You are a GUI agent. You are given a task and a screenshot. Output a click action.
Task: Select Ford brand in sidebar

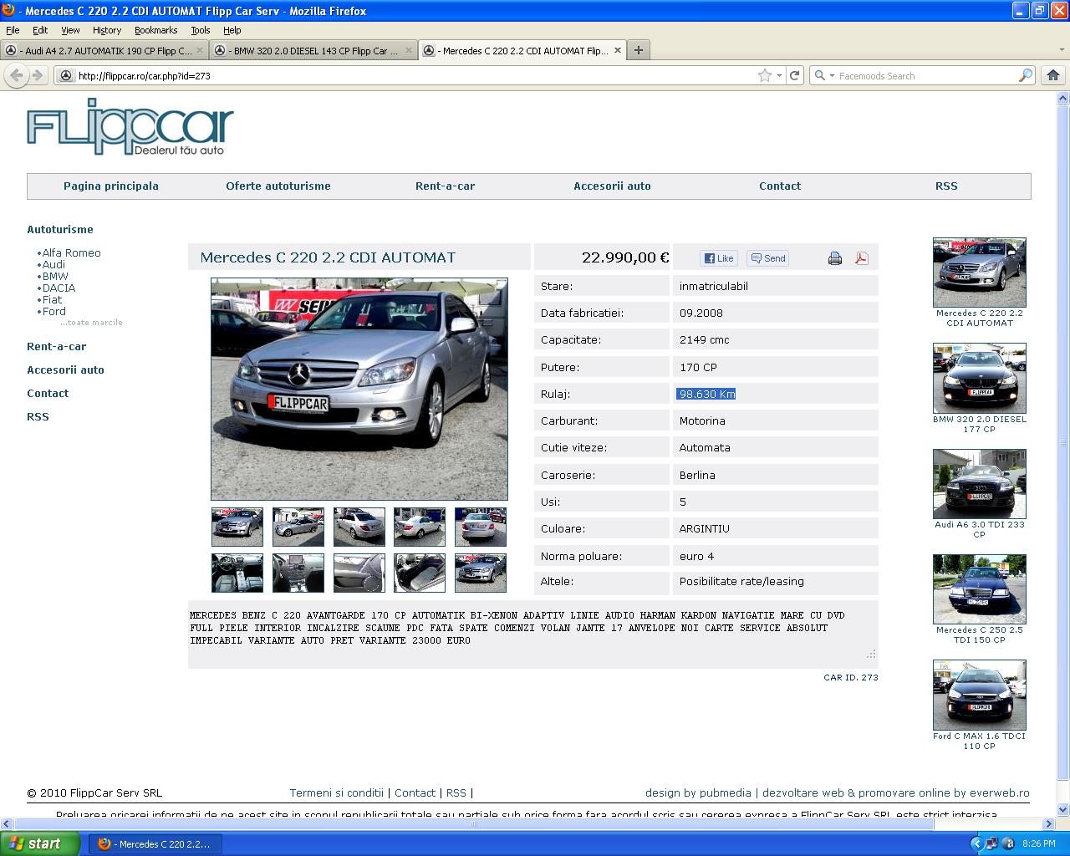click(x=53, y=311)
